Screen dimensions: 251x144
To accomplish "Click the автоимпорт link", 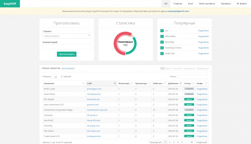I will [68, 68].
